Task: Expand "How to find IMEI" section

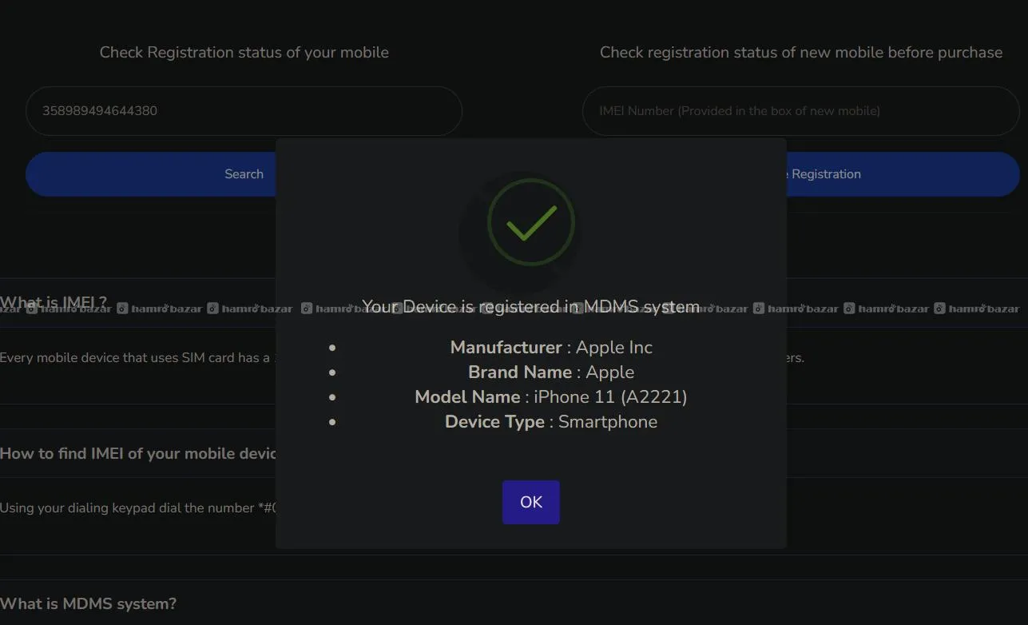Action: pos(137,453)
